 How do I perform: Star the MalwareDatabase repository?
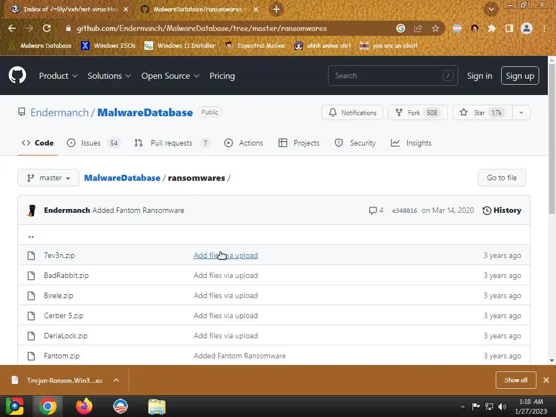(482, 113)
